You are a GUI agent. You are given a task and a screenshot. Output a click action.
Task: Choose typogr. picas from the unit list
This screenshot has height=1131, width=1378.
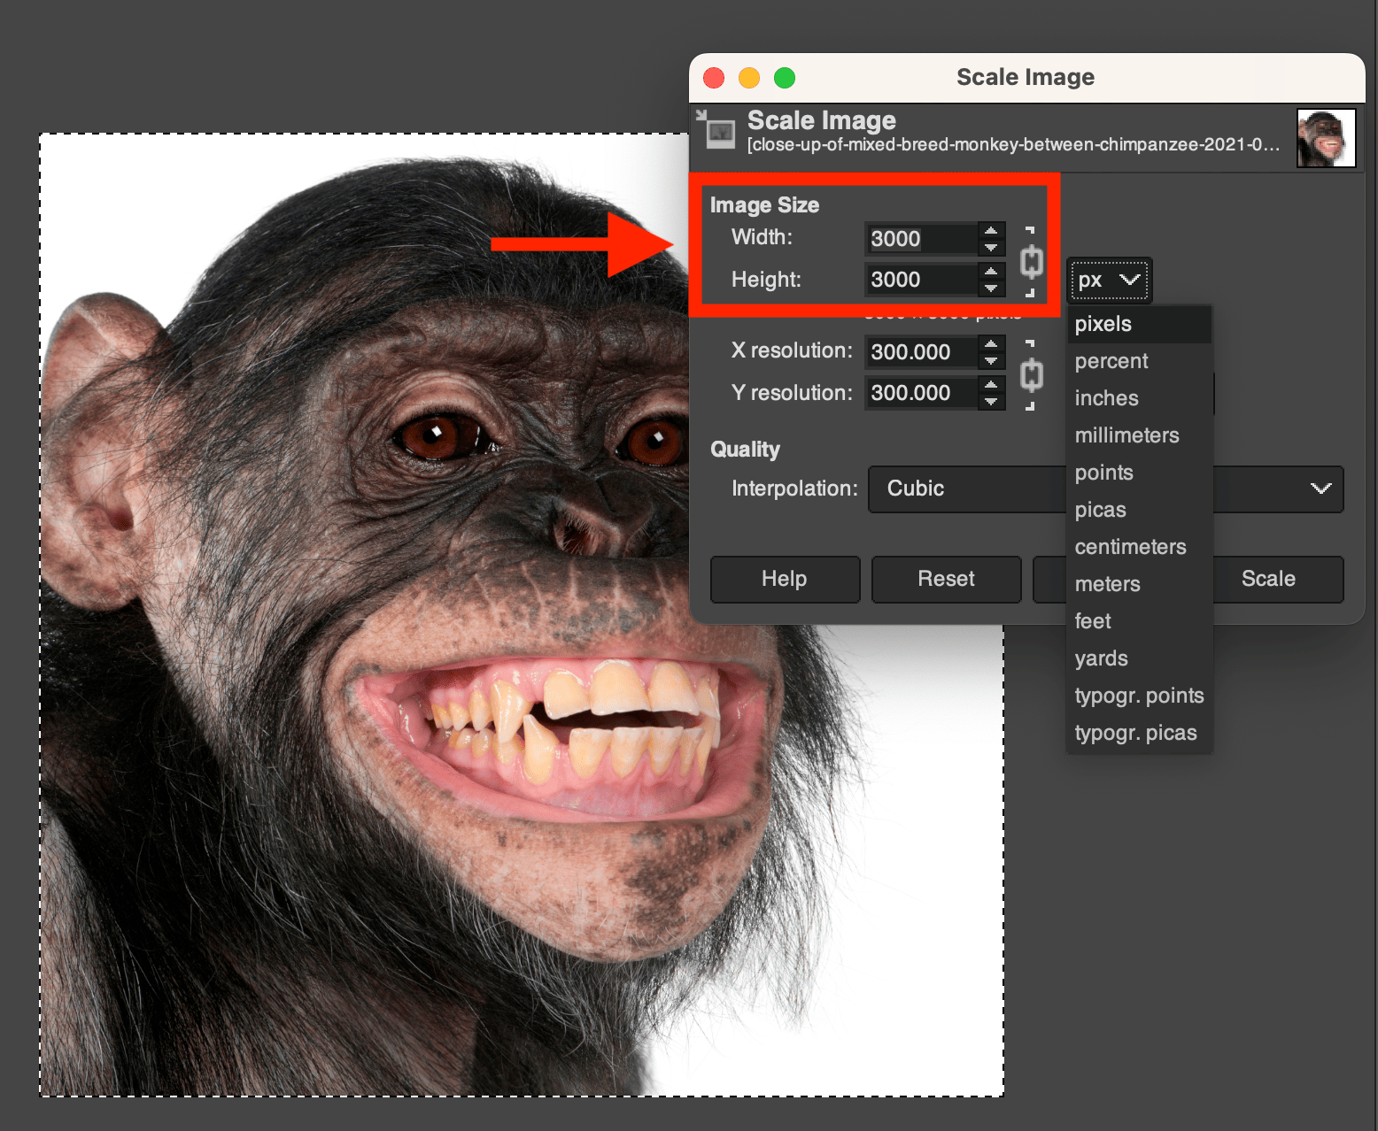[1135, 733]
